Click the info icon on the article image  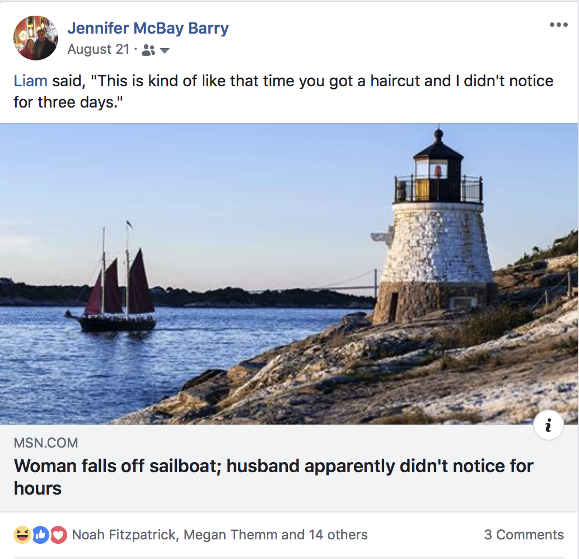548,427
